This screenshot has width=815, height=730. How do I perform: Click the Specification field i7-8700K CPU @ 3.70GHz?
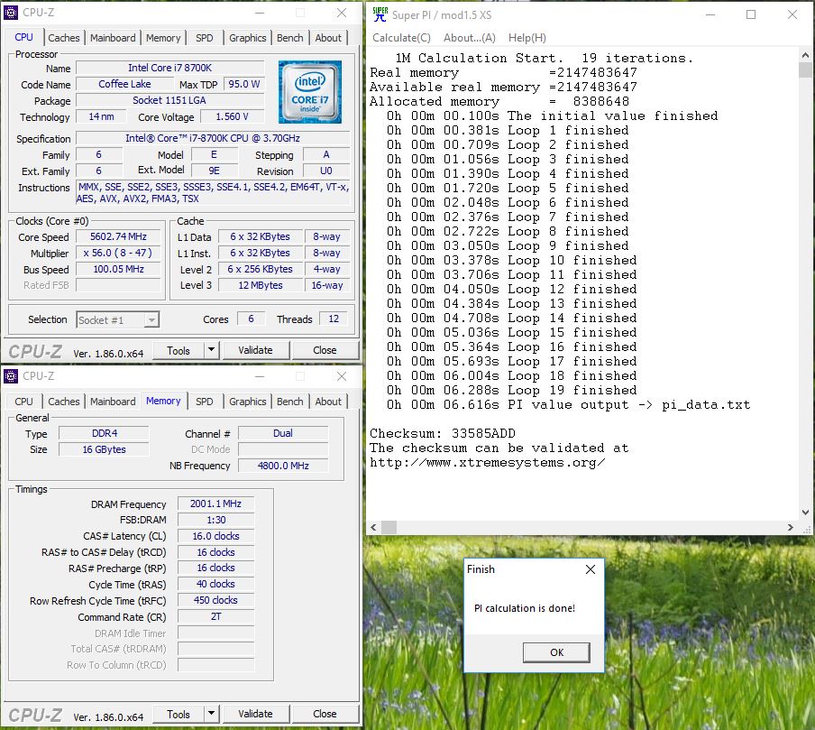tap(213, 138)
